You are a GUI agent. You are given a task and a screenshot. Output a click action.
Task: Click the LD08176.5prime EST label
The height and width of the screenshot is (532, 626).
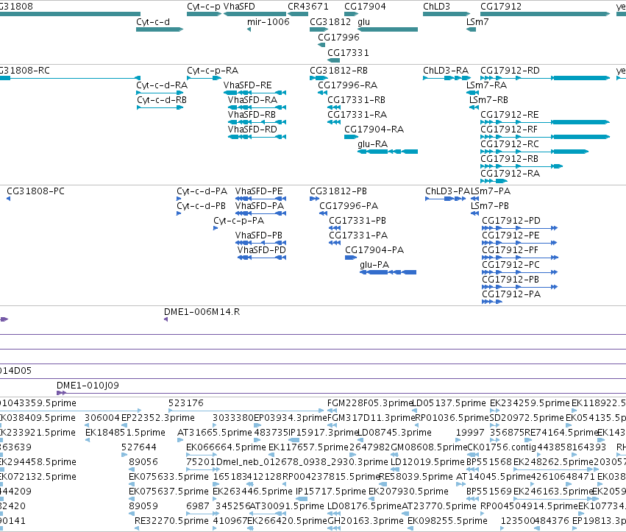coord(364,506)
